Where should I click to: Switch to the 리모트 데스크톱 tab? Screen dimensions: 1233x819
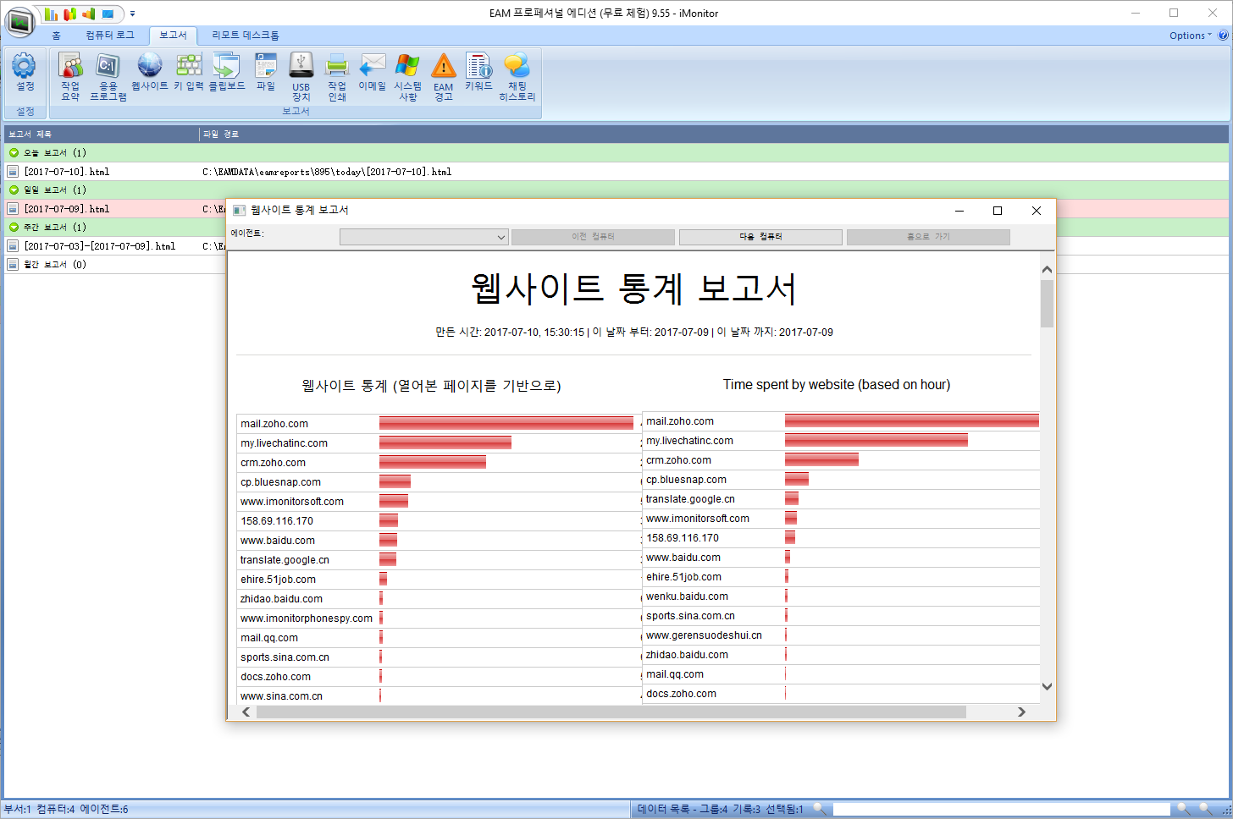pyautogui.click(x=246, y=36)
